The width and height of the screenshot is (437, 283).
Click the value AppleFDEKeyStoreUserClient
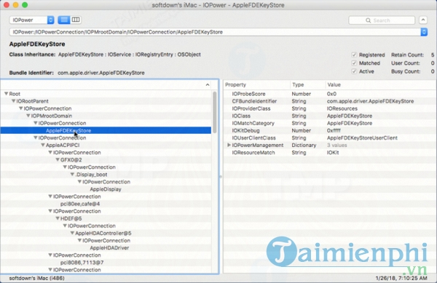[362, 137]
